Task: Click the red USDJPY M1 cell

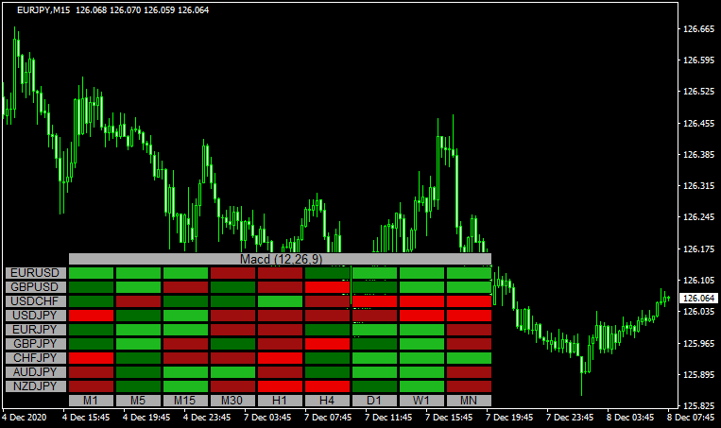Action: click(91, 316)
